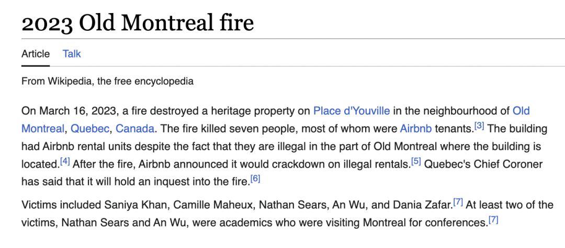Open footnote reference [4]

[x=65, y=161]
